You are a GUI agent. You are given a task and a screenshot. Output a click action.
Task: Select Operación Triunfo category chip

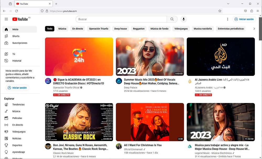tap(99, 29)
